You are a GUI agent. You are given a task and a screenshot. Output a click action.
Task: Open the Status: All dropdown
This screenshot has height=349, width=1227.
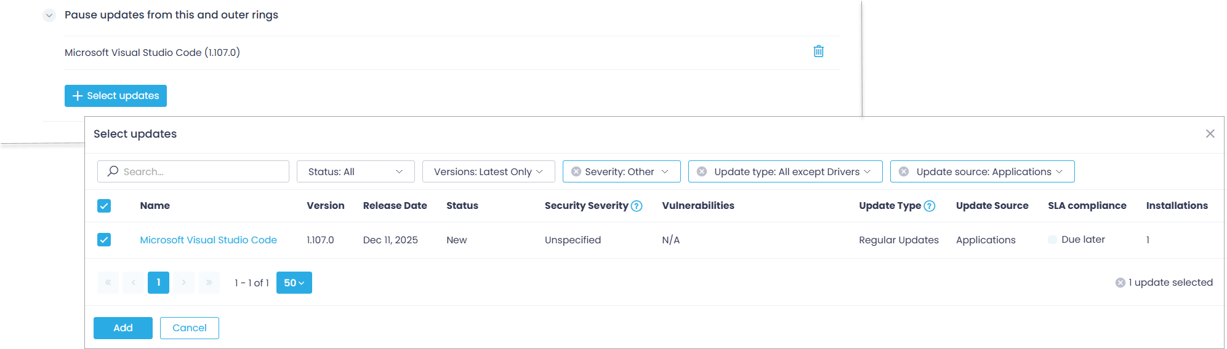point(356,171)
